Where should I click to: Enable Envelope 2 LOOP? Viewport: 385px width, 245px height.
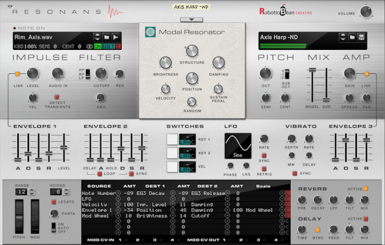(x=100, y=174)
